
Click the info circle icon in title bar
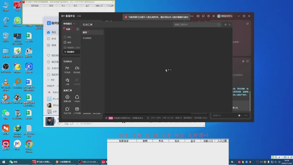(208, 16)
